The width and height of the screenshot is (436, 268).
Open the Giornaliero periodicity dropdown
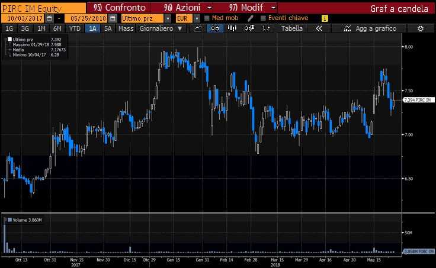[x=161, y=28]
